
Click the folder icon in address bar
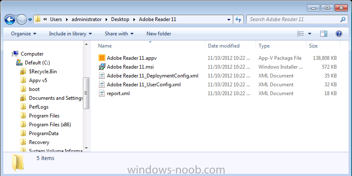coord(38,19)
